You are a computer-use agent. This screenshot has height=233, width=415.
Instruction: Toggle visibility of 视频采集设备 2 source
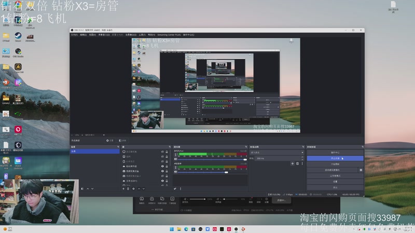(x=162, y=176)
